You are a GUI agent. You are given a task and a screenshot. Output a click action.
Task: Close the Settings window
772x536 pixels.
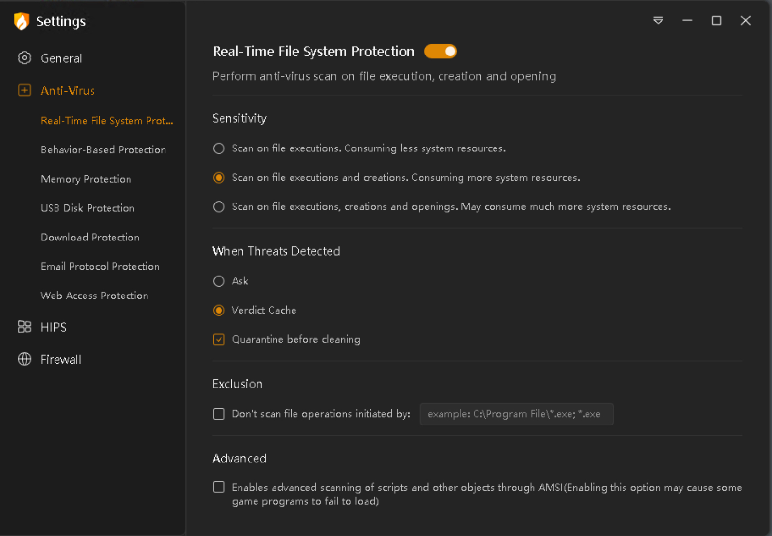tap(745, 20)
